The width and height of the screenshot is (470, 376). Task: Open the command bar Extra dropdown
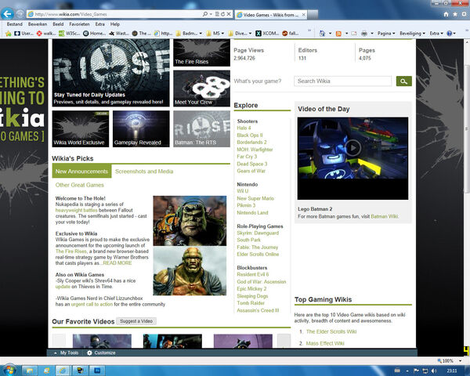pyautogui.click(x=436, y=33)
